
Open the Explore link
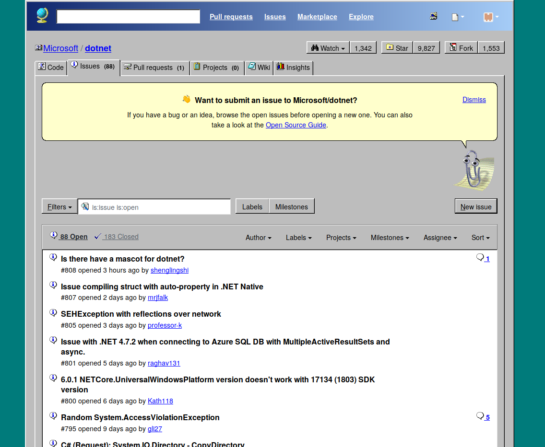[361, 17]
